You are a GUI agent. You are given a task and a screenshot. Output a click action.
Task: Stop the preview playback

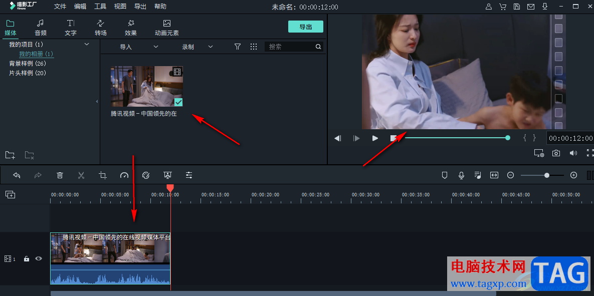pos(393,138)
